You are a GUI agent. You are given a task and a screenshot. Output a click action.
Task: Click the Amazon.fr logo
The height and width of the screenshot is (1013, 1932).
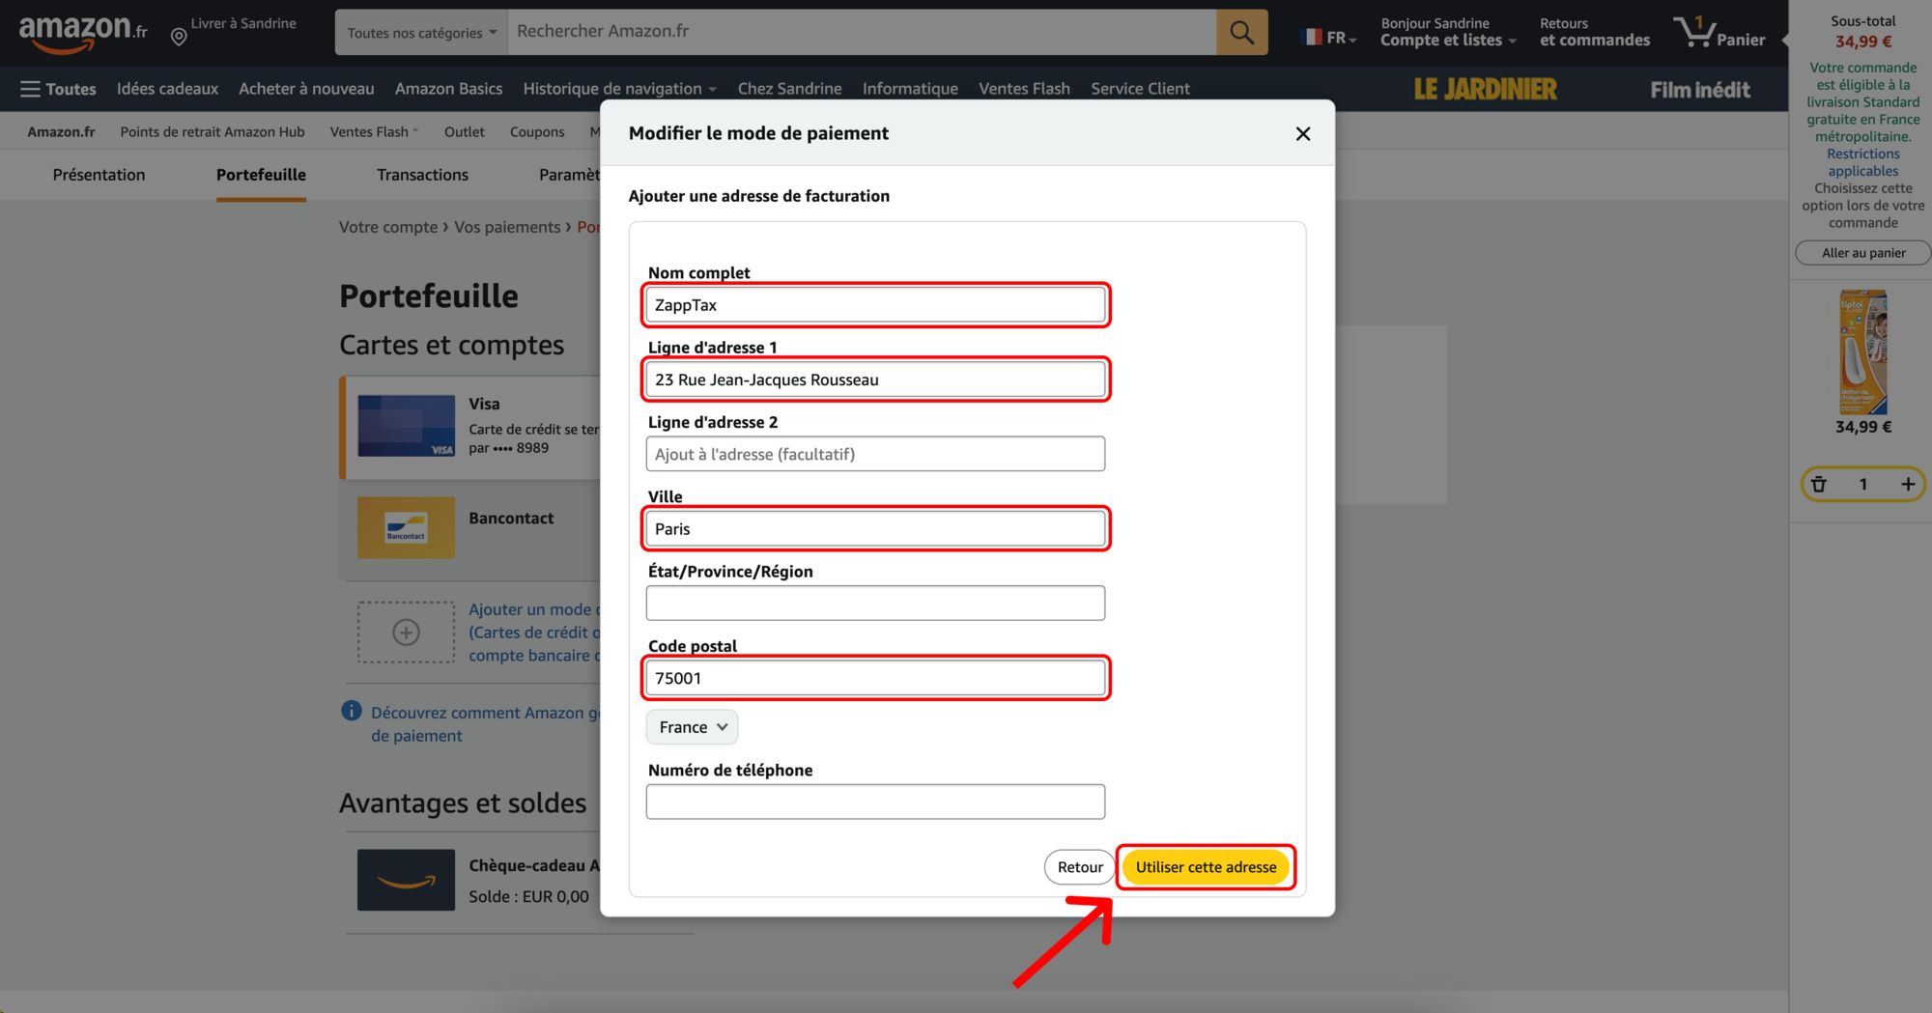(83, 33)
